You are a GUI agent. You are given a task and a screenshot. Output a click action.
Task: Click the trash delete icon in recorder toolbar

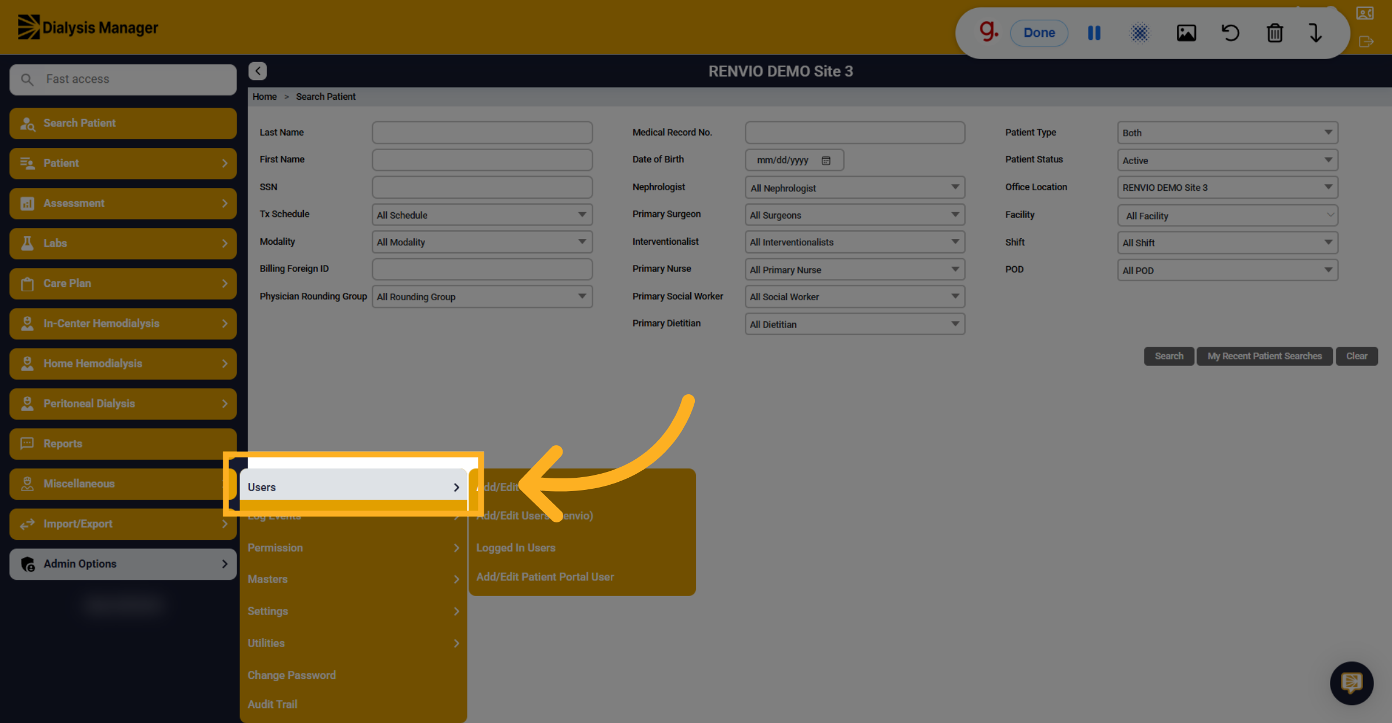1274,33
